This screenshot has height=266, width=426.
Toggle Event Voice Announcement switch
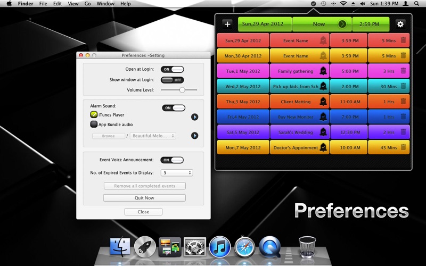point(172,160)
